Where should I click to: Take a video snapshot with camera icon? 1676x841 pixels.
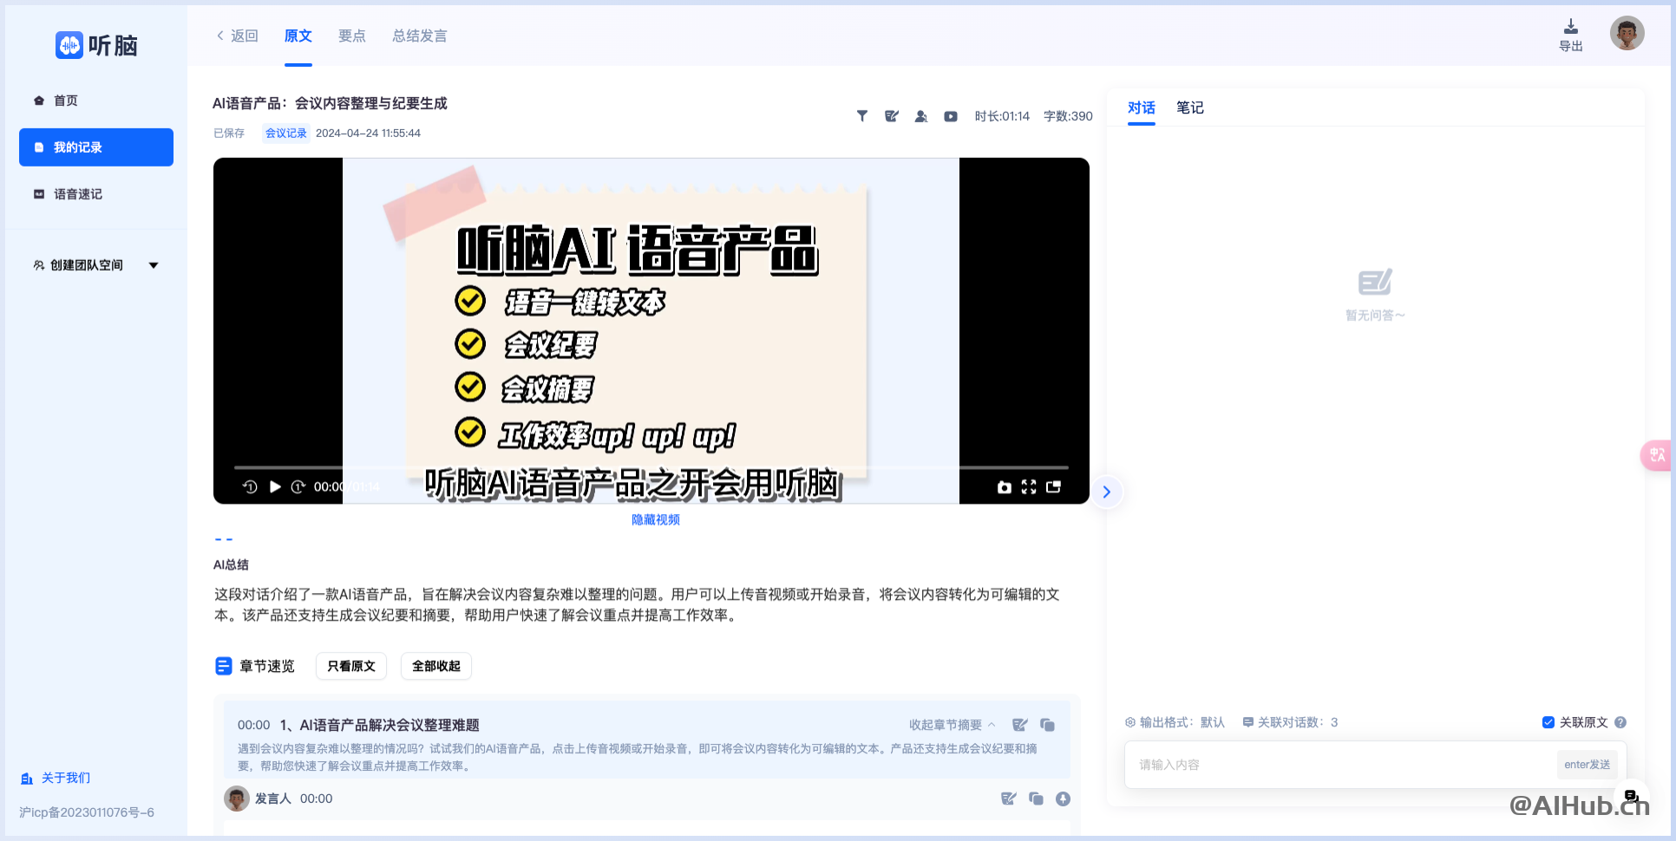[x=1005, y=487]
